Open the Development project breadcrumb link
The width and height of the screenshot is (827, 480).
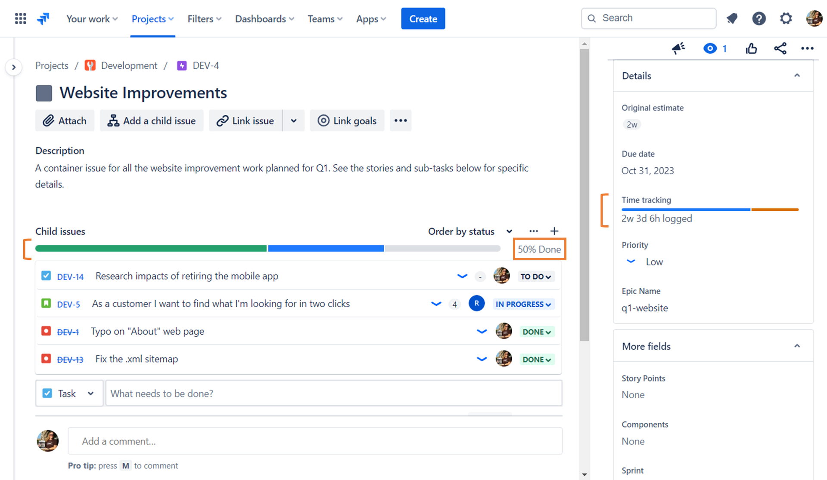pyautogui.click(x=129, y=65)
